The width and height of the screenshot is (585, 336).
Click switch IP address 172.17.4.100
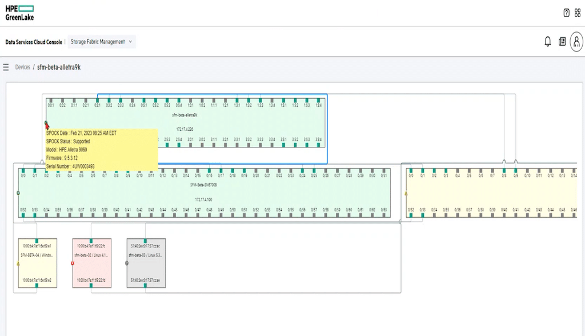coord(203,199)
